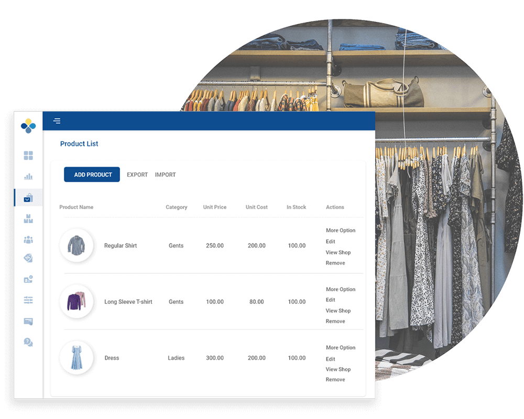Viewport: 524px width, 419px height.
Task: Click the ADD PRODUCT button
Action: (x=92, y=174)
